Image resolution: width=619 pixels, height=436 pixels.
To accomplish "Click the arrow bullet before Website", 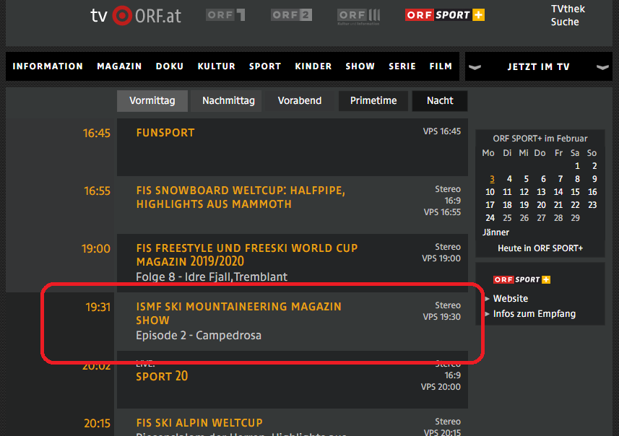I will click(x=487, y=299).
